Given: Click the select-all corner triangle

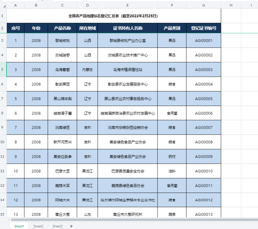Looking at the screenshot, I should pyautogui.click(x=4, y=6).
